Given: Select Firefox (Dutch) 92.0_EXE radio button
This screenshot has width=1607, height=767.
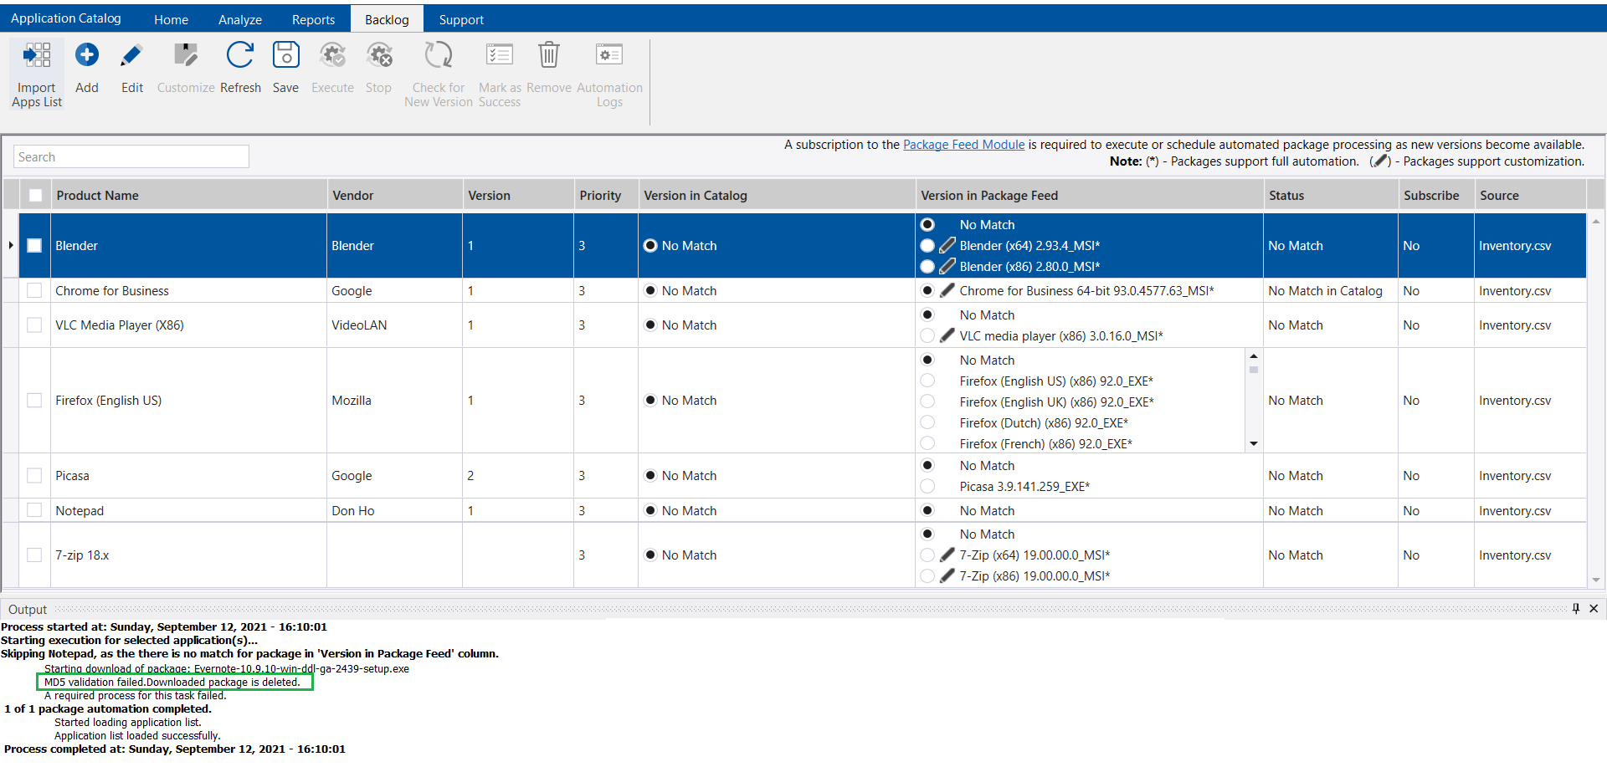Looking at the screenshot, I should pyautogui.click(x=927, y=422).
